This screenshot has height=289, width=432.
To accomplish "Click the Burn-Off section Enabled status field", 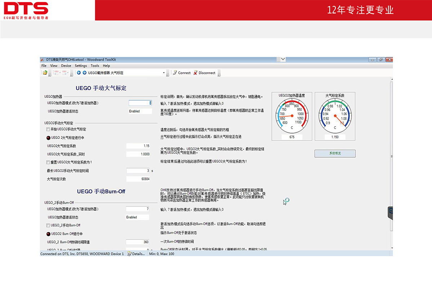I will click(x=138, y=217).
